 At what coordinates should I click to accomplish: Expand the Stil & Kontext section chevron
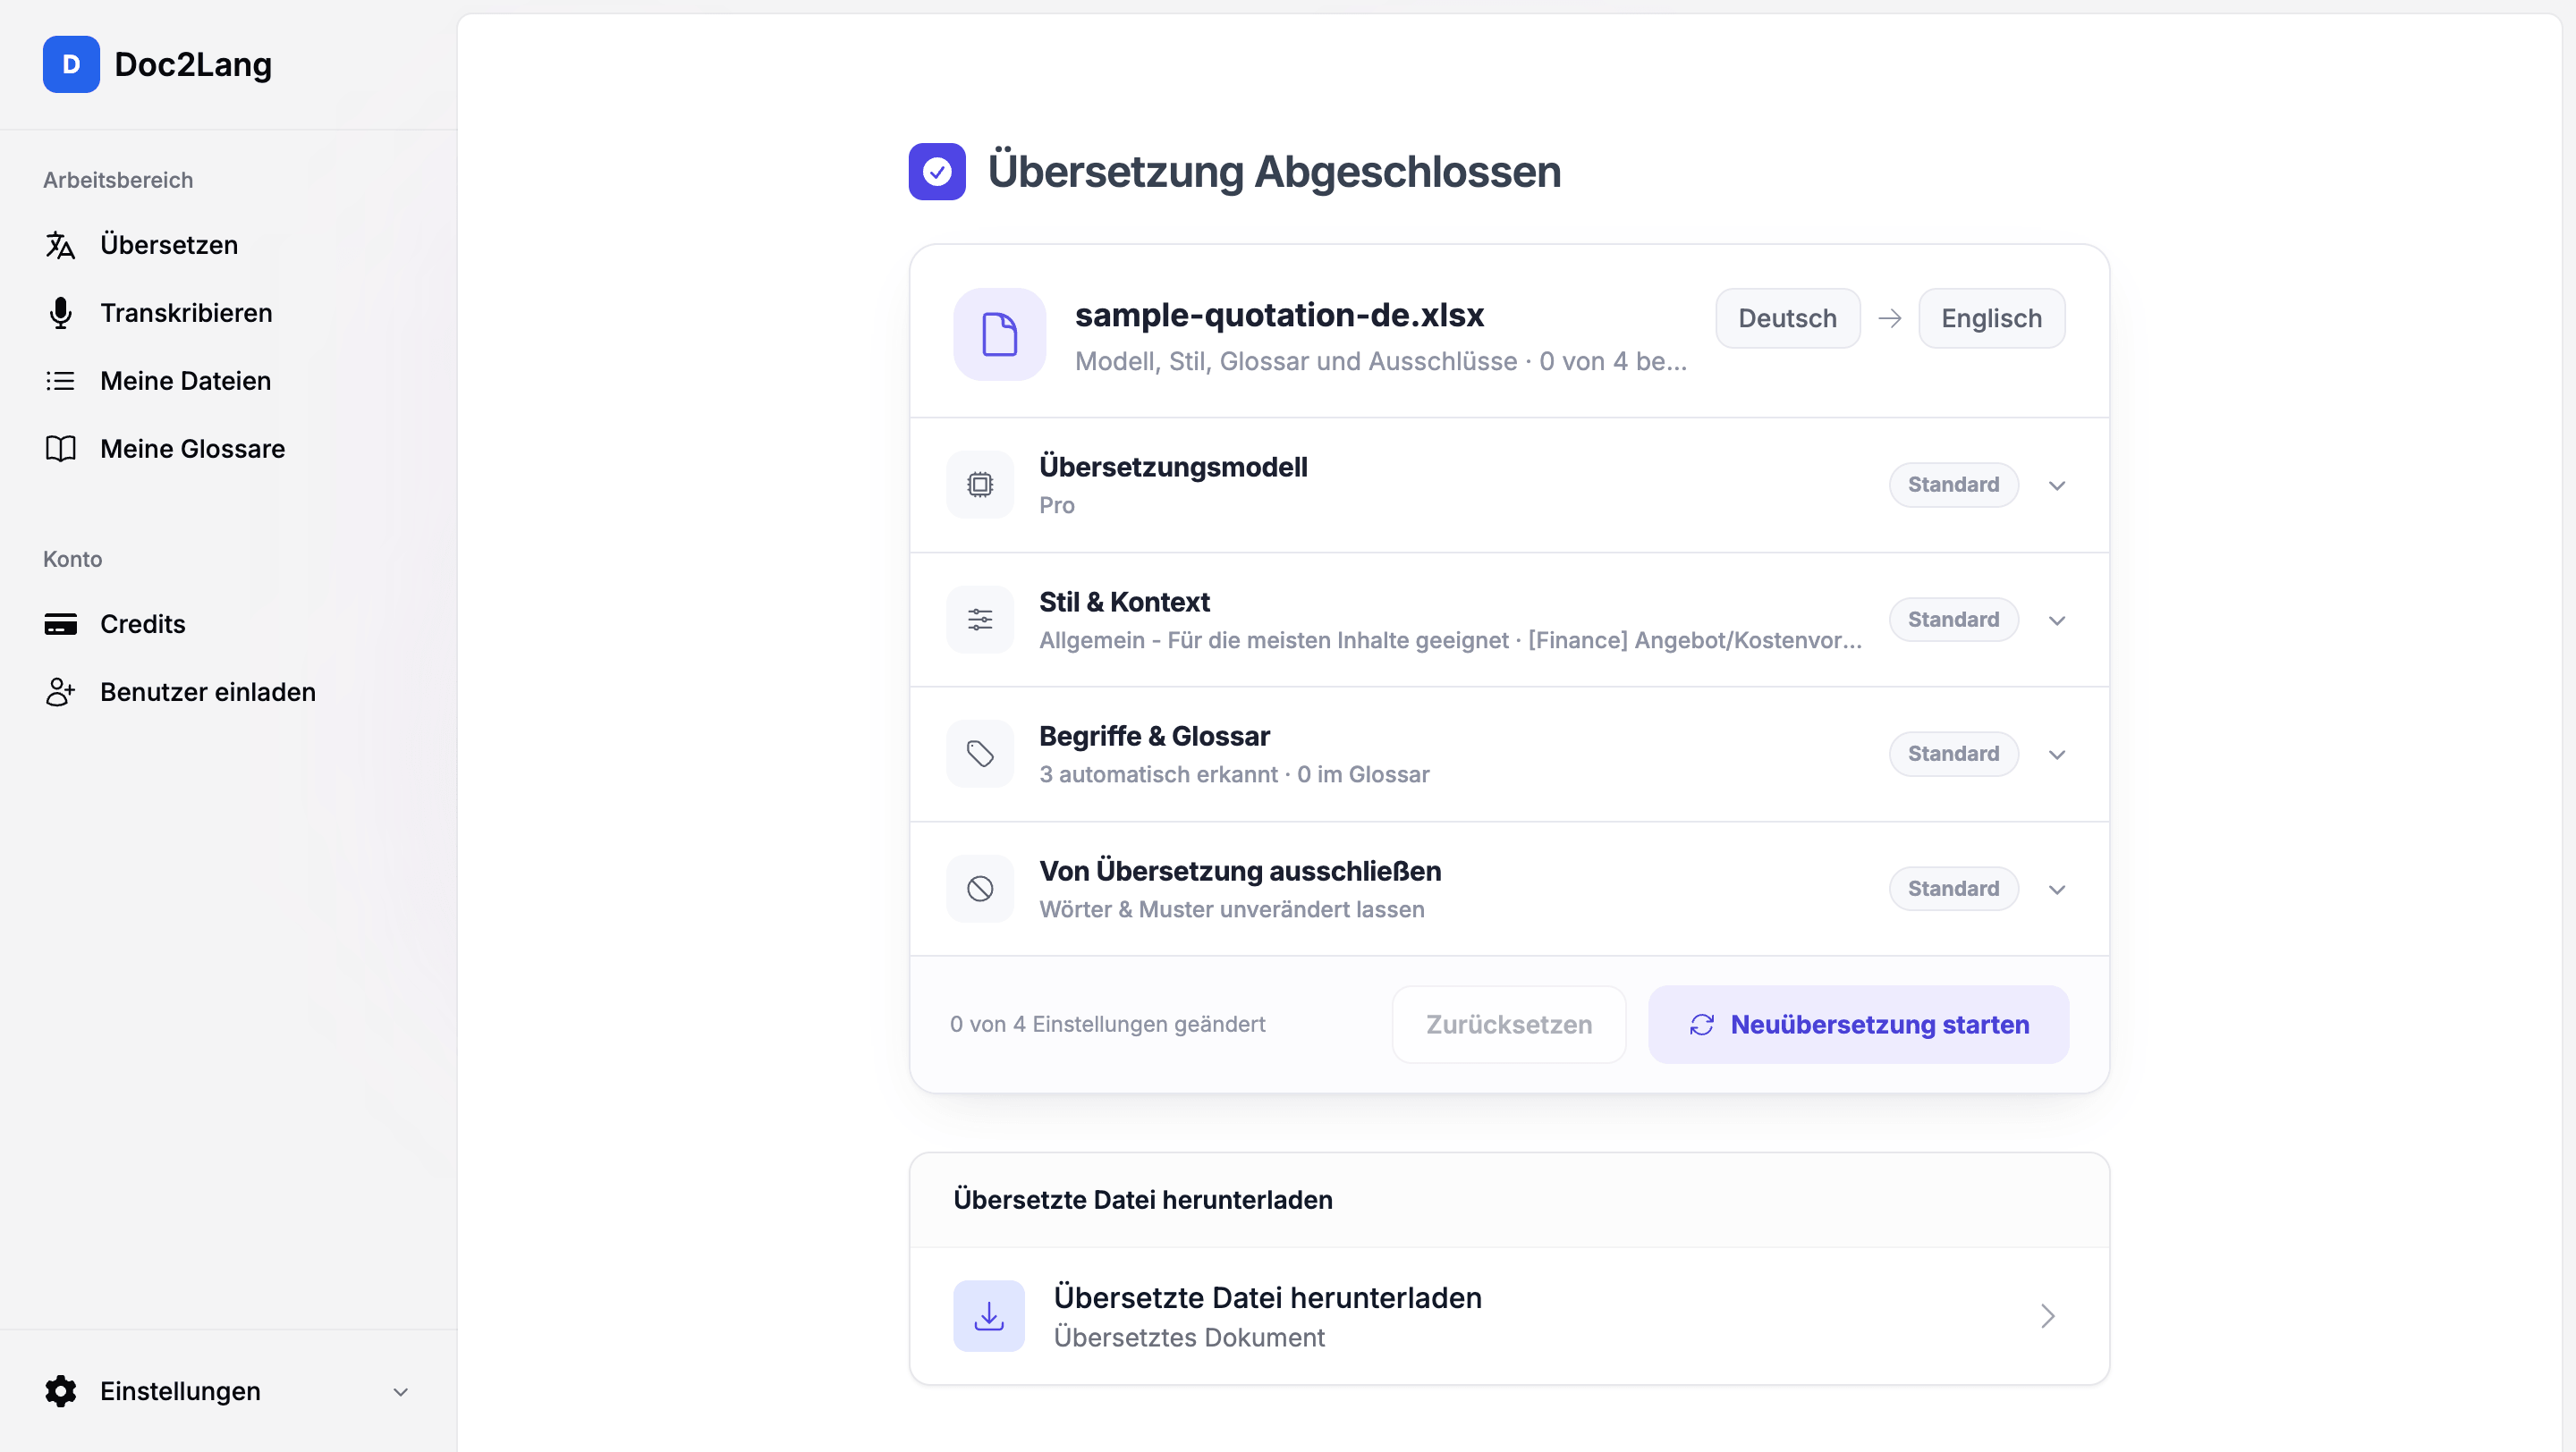[x=2056, y=620]
